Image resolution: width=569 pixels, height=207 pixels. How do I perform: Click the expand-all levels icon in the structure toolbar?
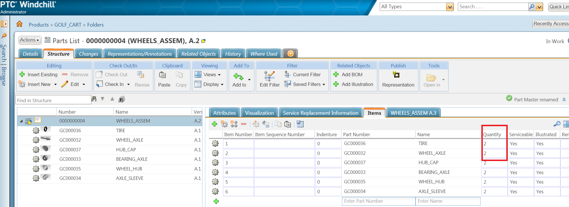[x=103, y=99]
